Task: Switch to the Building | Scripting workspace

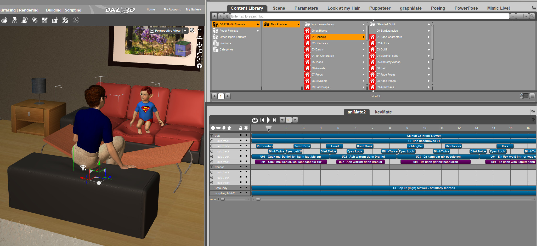Action: (x=64, y=10)
